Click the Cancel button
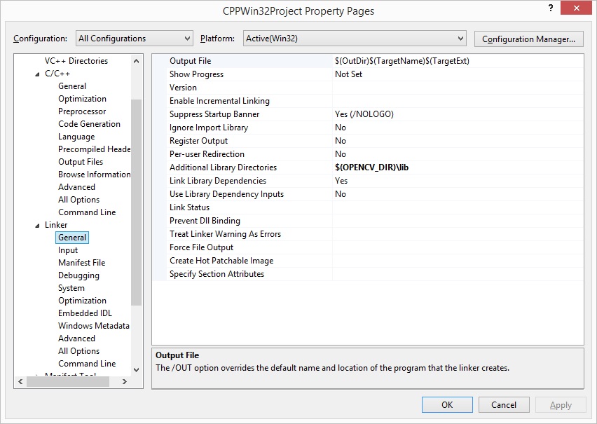The width and height of the screenshot is (597, 424). click(x=503, y=404)
